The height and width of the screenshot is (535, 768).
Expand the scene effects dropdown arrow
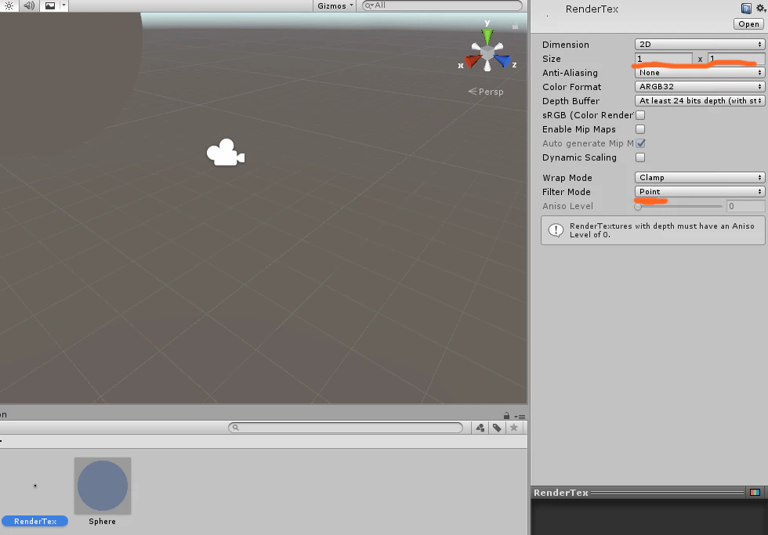(x=63, y=5)
